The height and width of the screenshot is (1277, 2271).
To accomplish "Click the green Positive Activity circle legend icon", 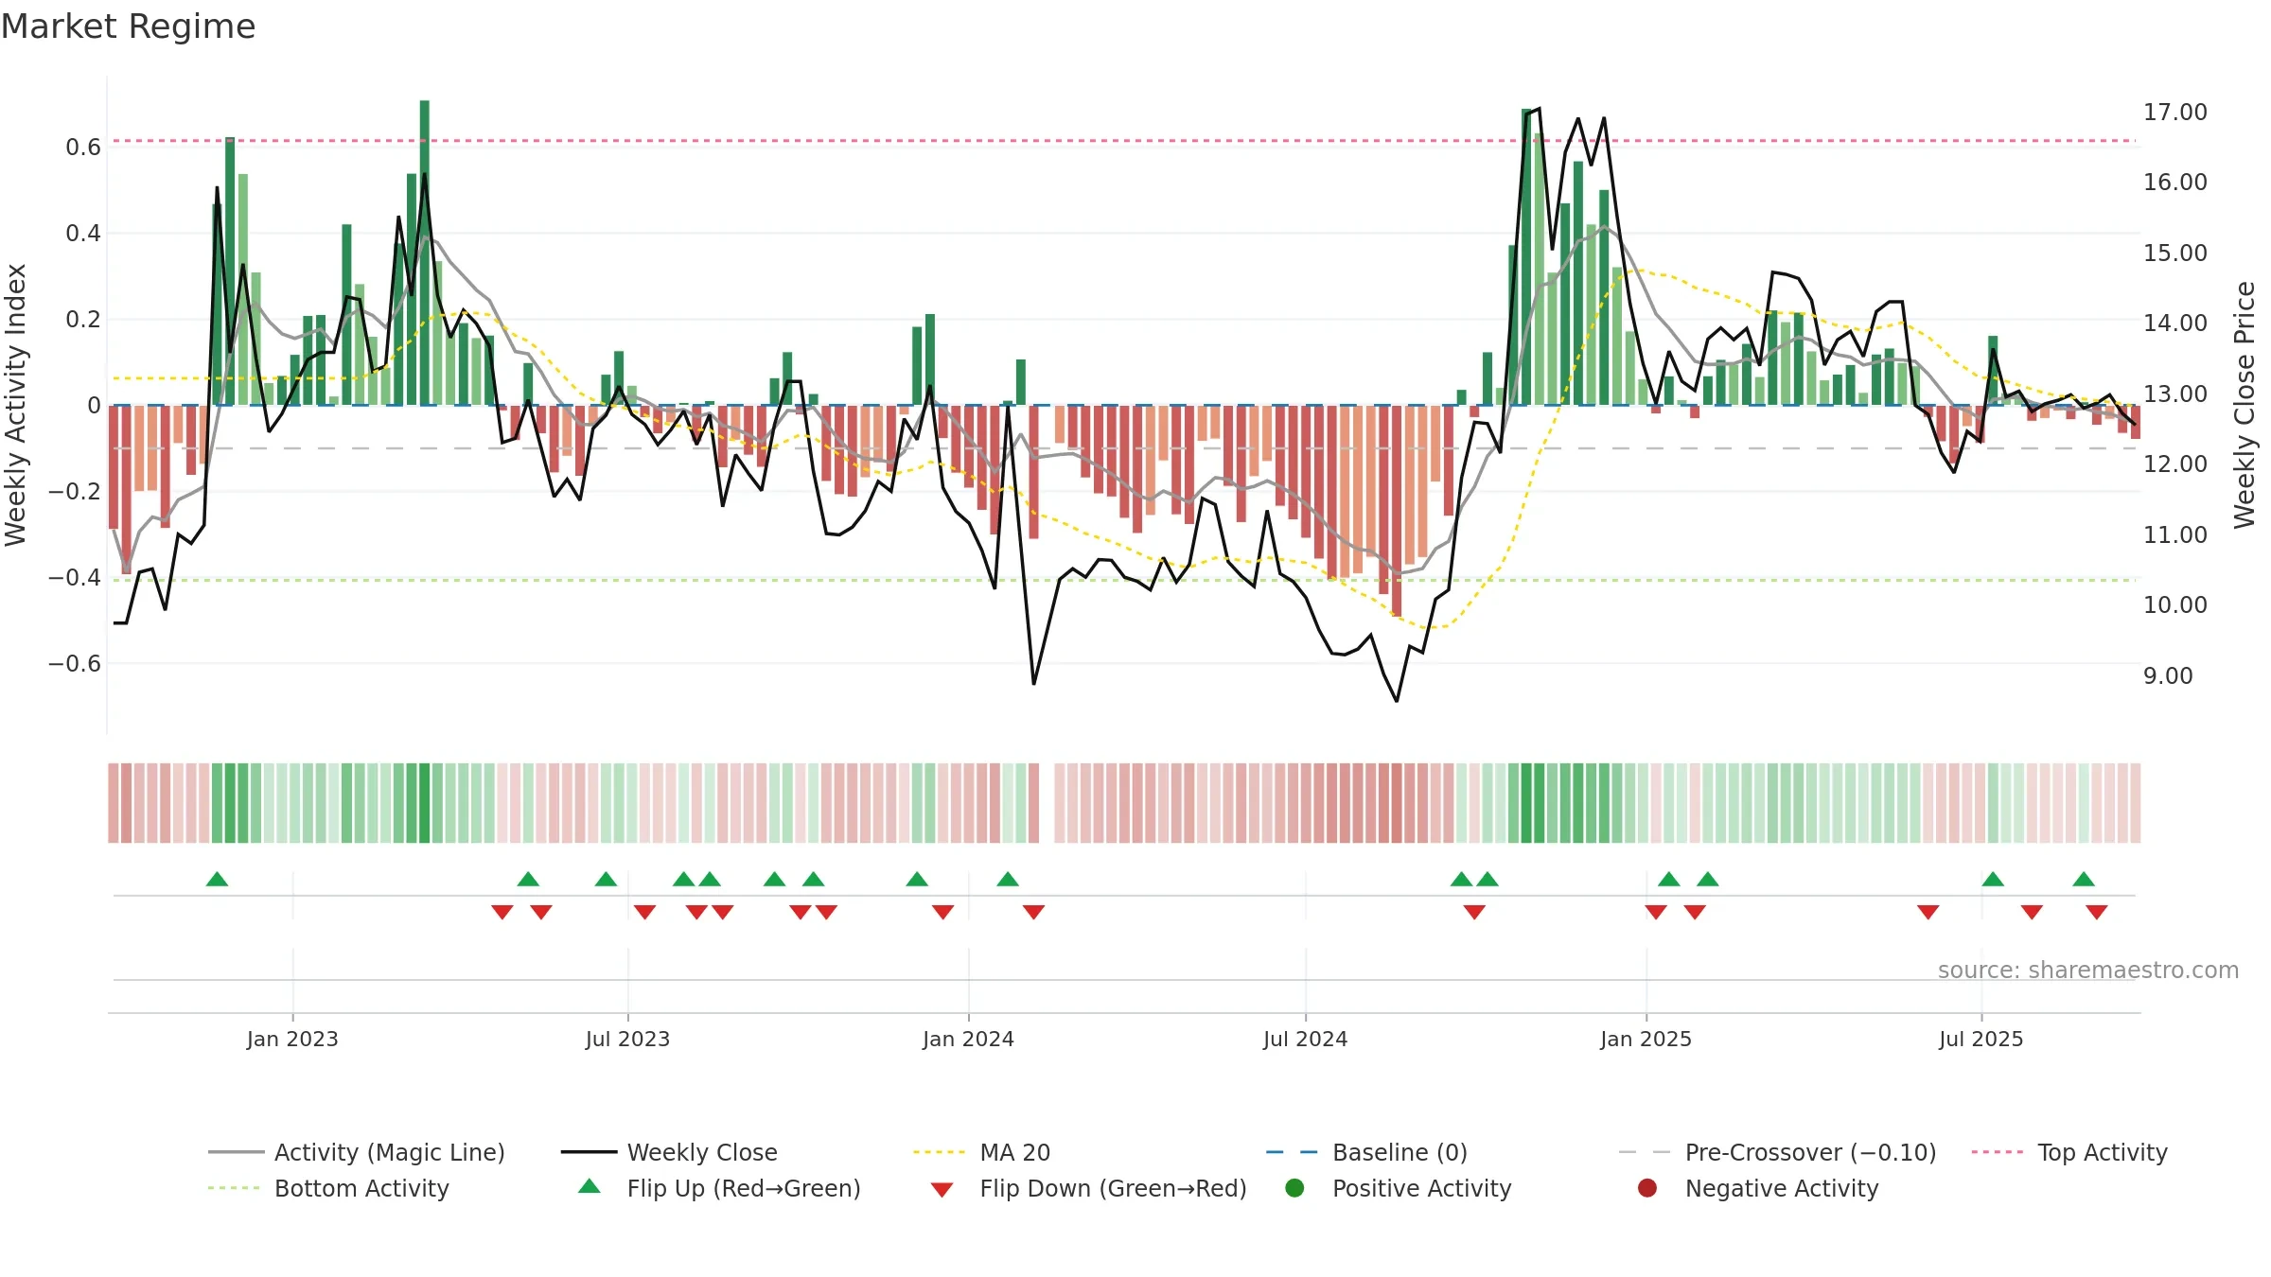I will point(1294,1188).
